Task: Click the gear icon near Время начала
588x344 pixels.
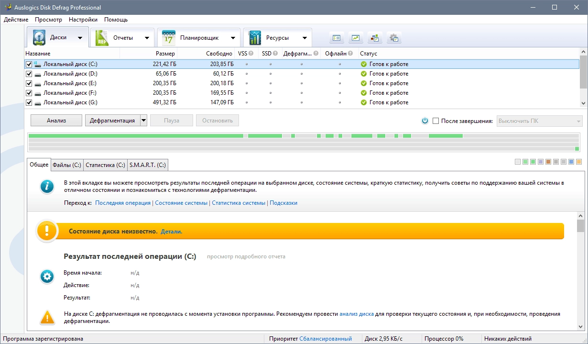Action: (47, 277)
